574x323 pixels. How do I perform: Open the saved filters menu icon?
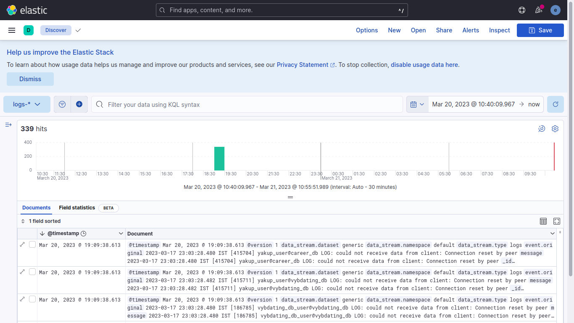click(62, 104)
